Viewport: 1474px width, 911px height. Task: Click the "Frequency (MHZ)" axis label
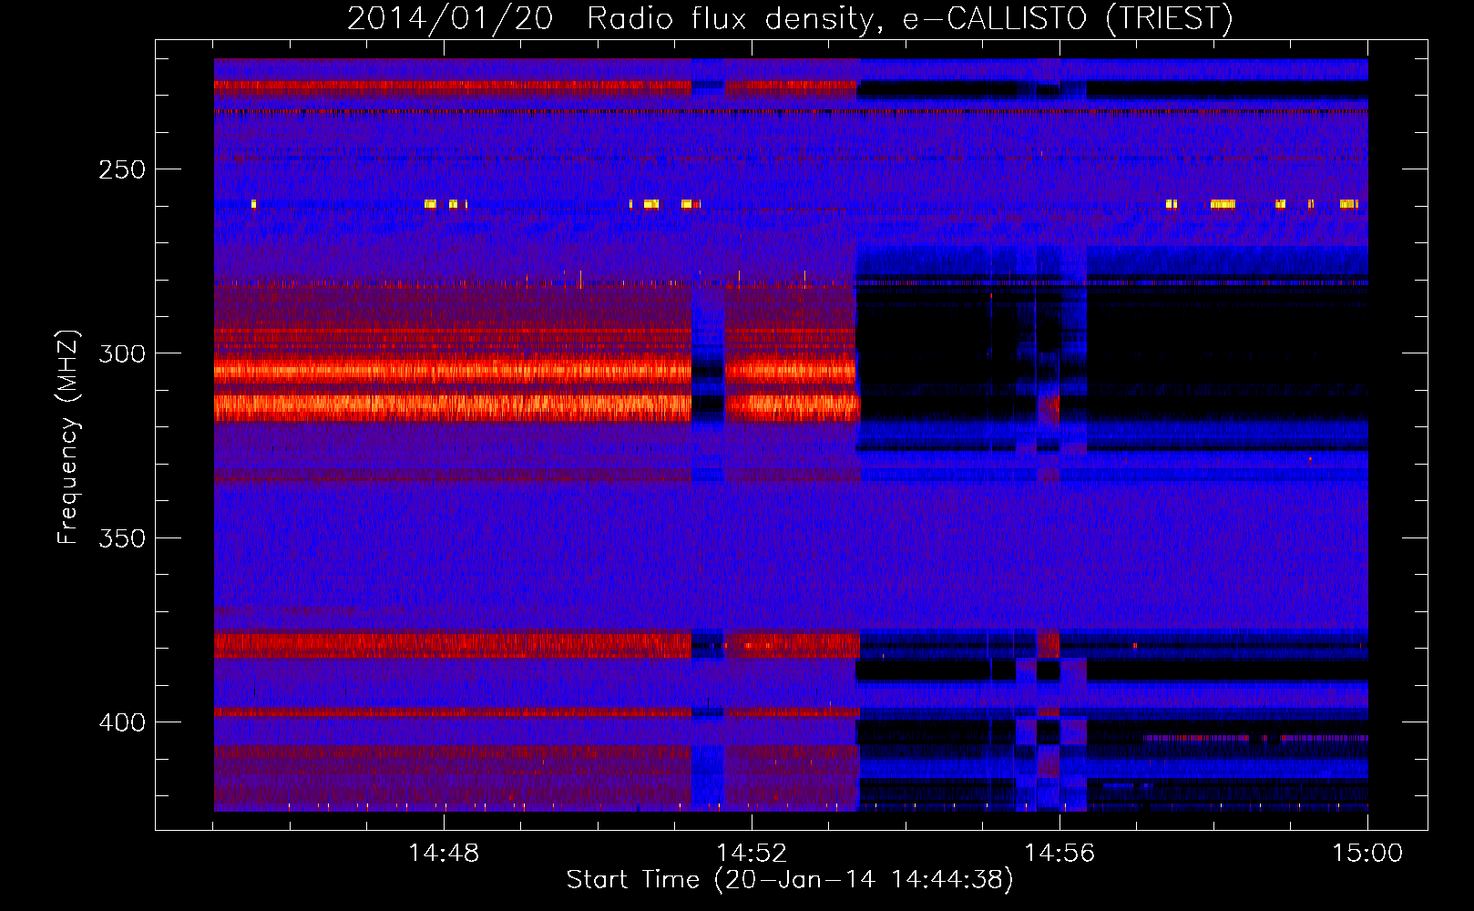(x=68, y=437)
